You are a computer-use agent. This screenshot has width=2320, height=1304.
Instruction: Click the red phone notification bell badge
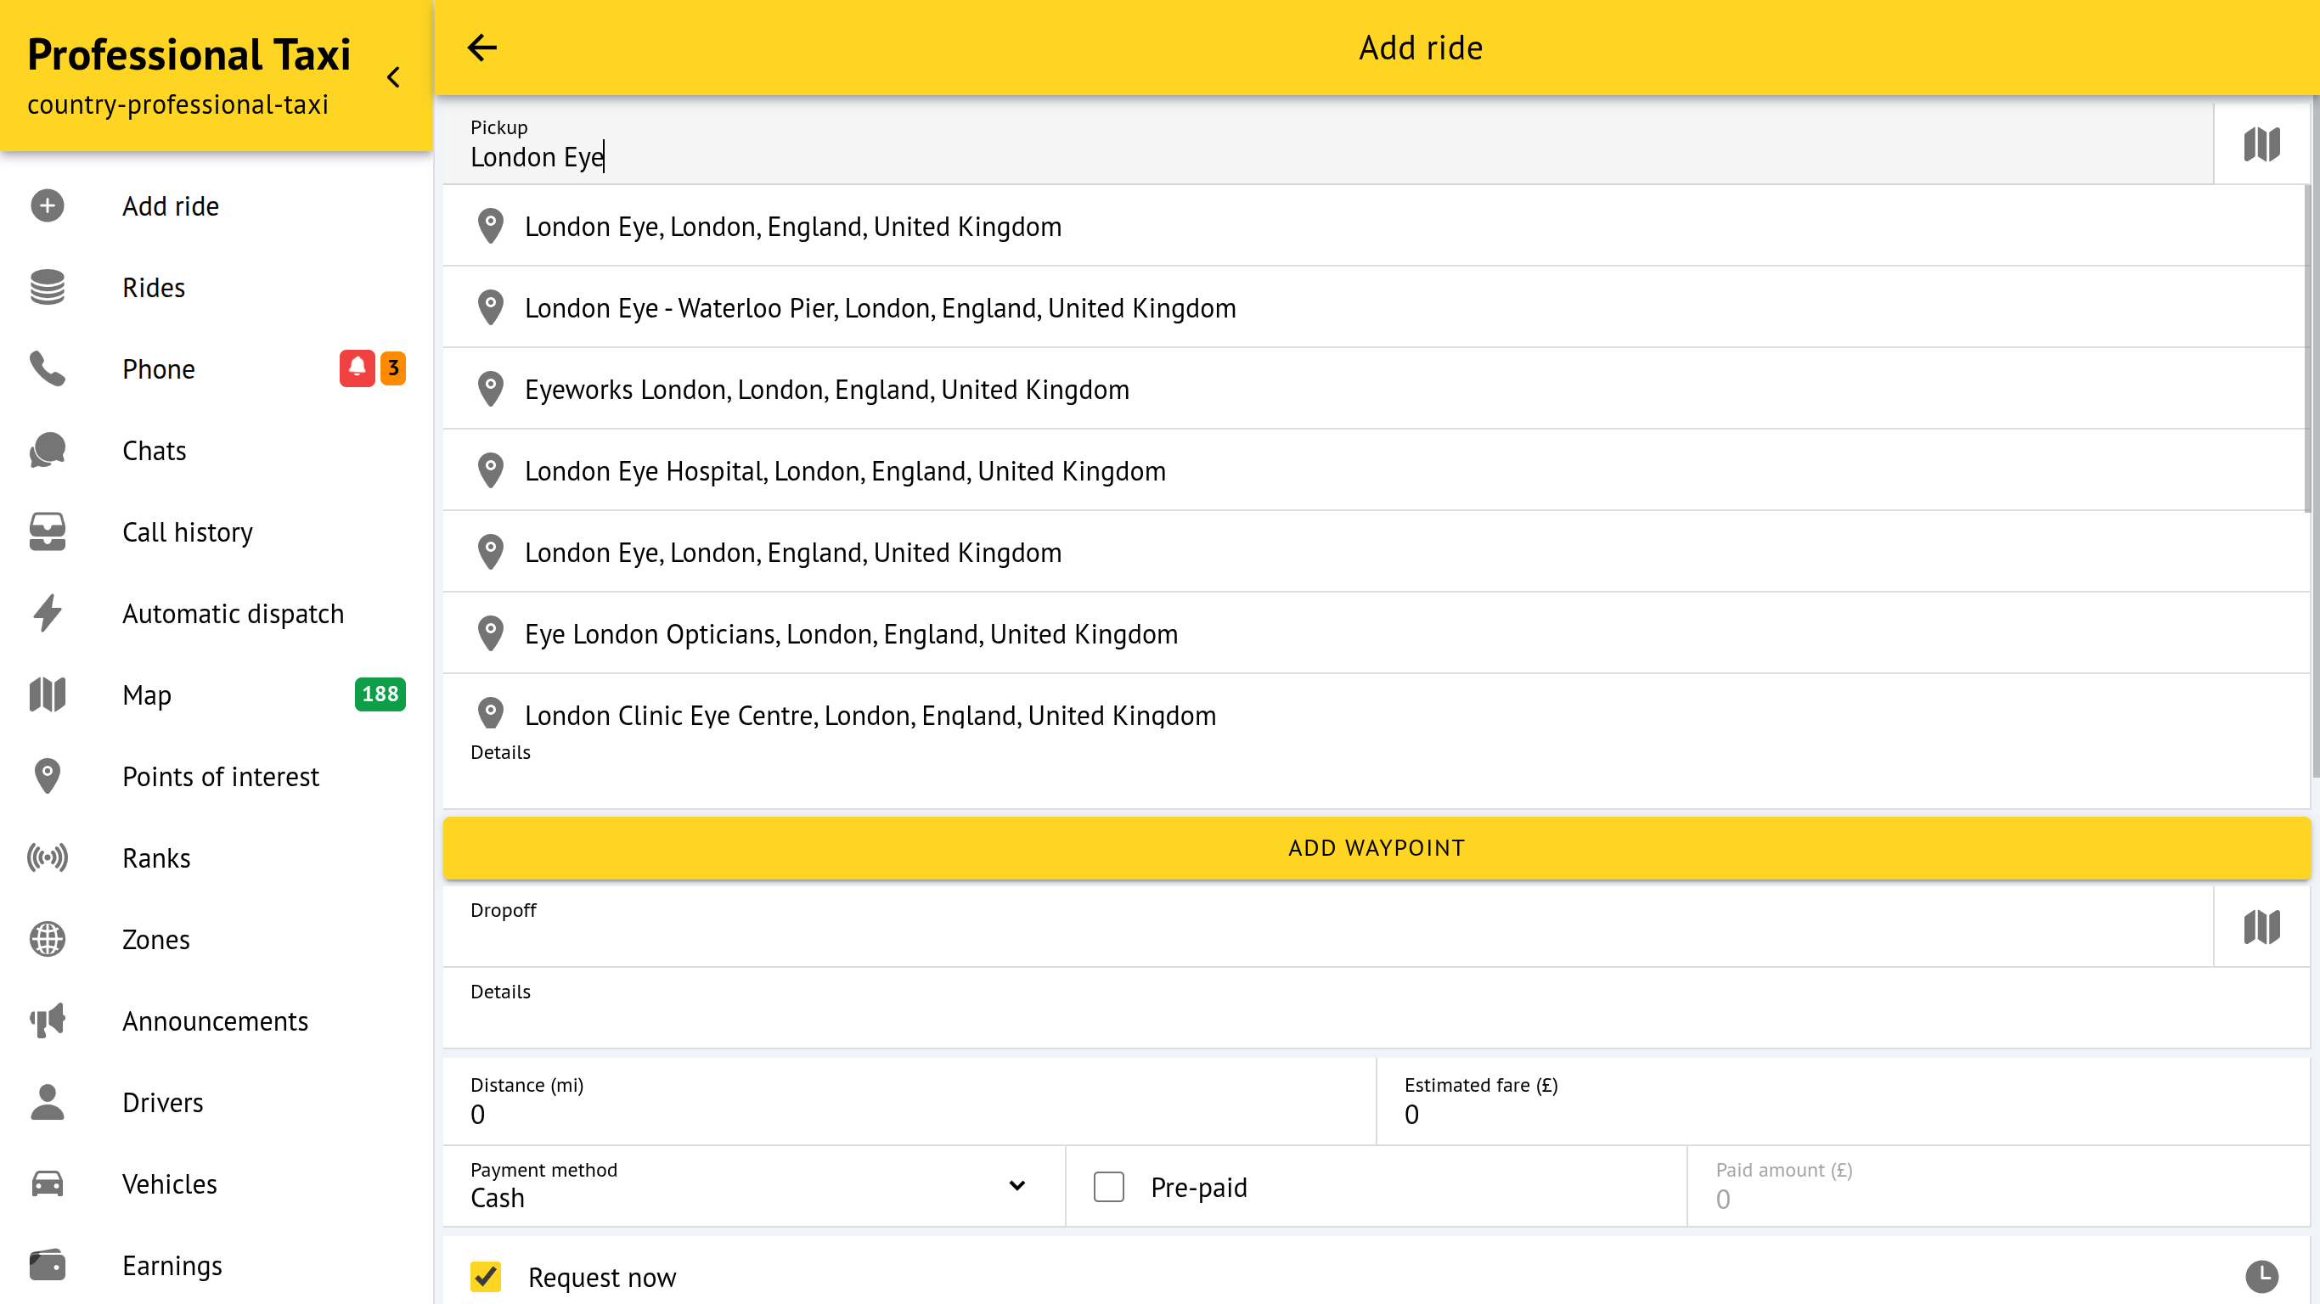coord(357,368)
